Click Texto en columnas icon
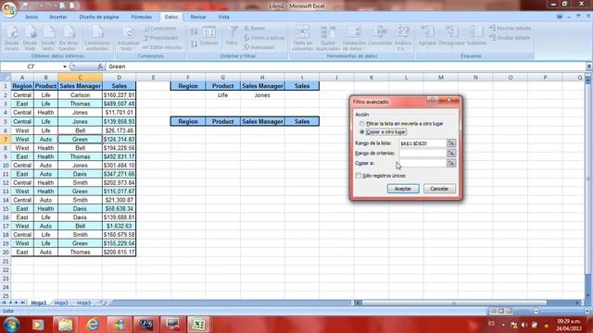Screen dimensions: 593x333 303,38
